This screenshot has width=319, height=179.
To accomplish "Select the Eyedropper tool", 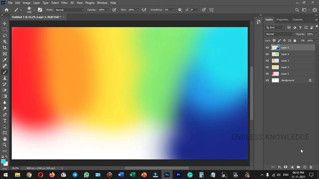I will tap(4, 60).
